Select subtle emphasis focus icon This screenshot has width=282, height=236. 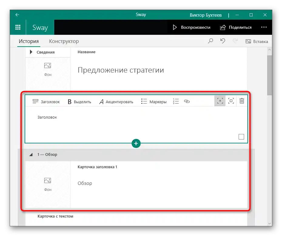pos(220,101)
